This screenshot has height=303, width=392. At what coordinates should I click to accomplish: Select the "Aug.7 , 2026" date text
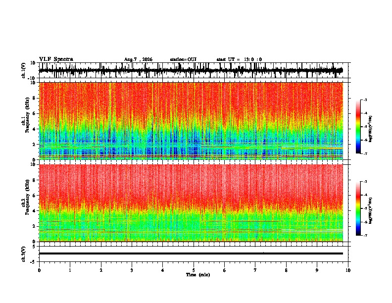coord(138,59)
